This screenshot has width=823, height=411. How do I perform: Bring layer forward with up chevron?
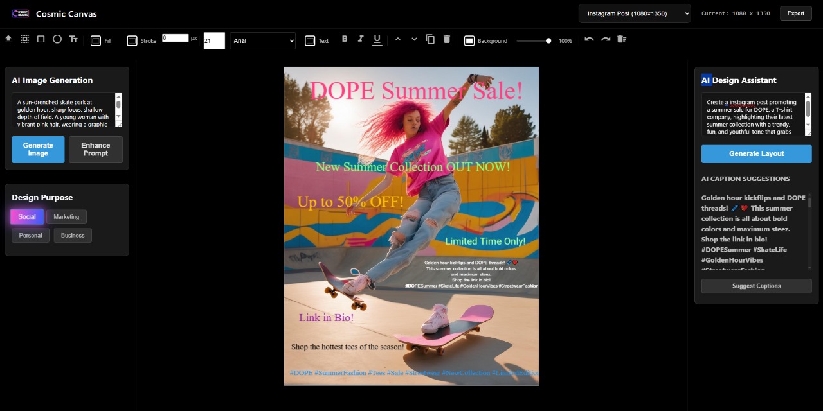point(397,39)
